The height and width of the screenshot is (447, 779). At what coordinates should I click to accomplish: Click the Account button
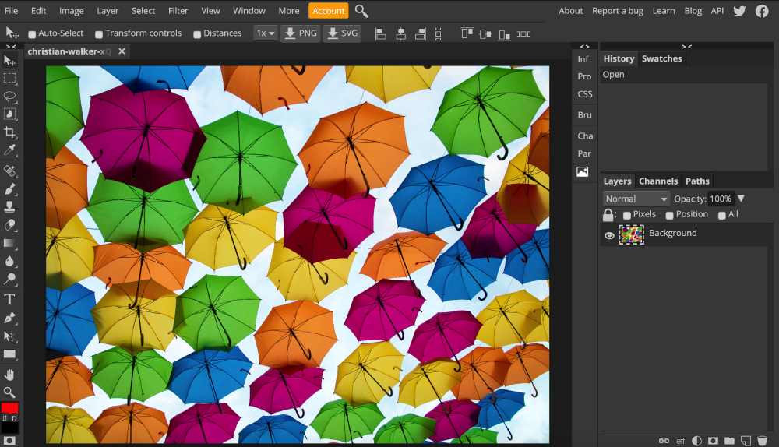click(328, 11)
